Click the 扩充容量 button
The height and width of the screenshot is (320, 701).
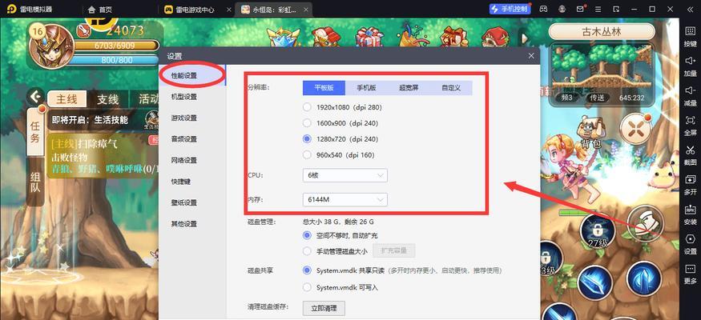(394, 251)
